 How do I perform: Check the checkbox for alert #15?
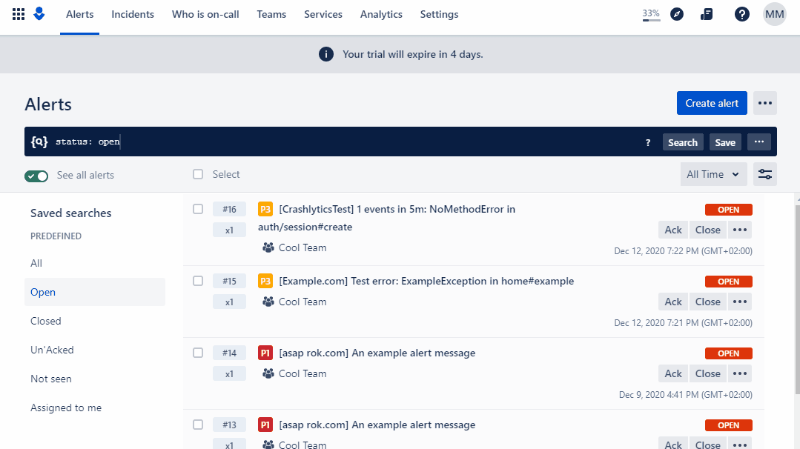198,281
